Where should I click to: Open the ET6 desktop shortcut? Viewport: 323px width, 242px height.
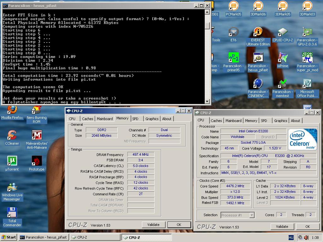(233, 35)
